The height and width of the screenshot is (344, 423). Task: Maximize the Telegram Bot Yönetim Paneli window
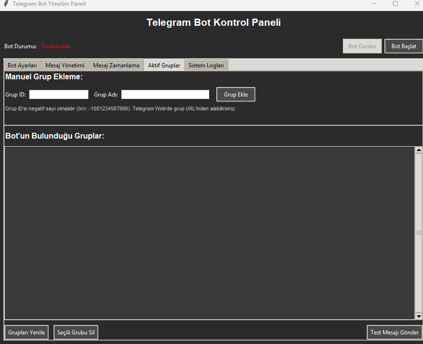pos(395,4)
